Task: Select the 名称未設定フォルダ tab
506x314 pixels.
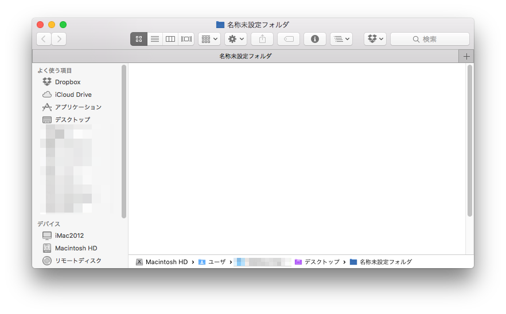Action: pos(246,56)
